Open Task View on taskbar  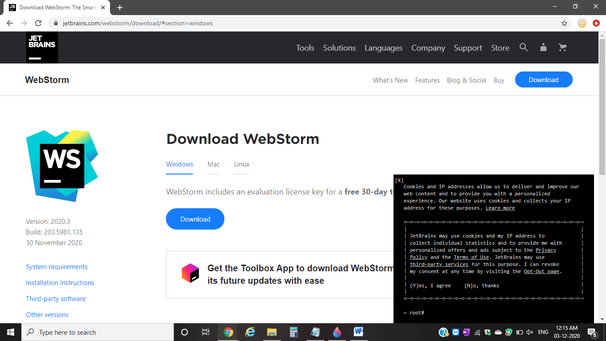[x=206, y=332]
